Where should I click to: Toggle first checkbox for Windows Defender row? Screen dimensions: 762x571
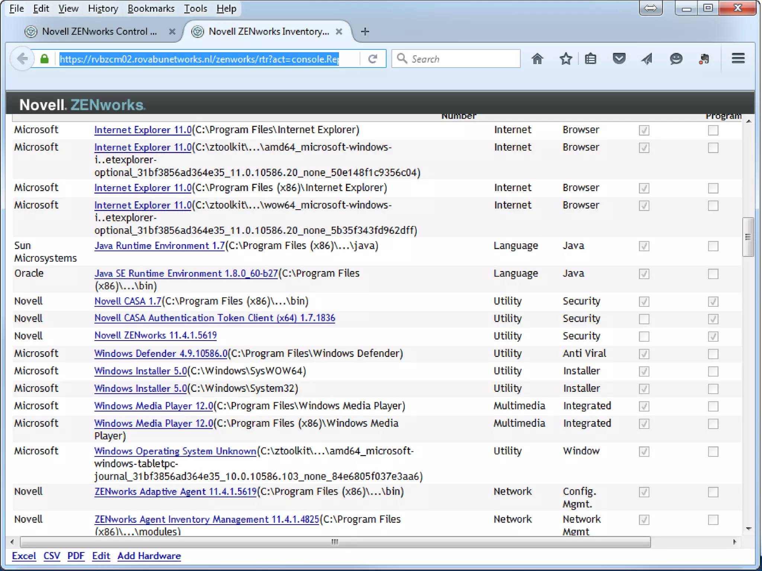pyautogui.click(x=644, y=354)
